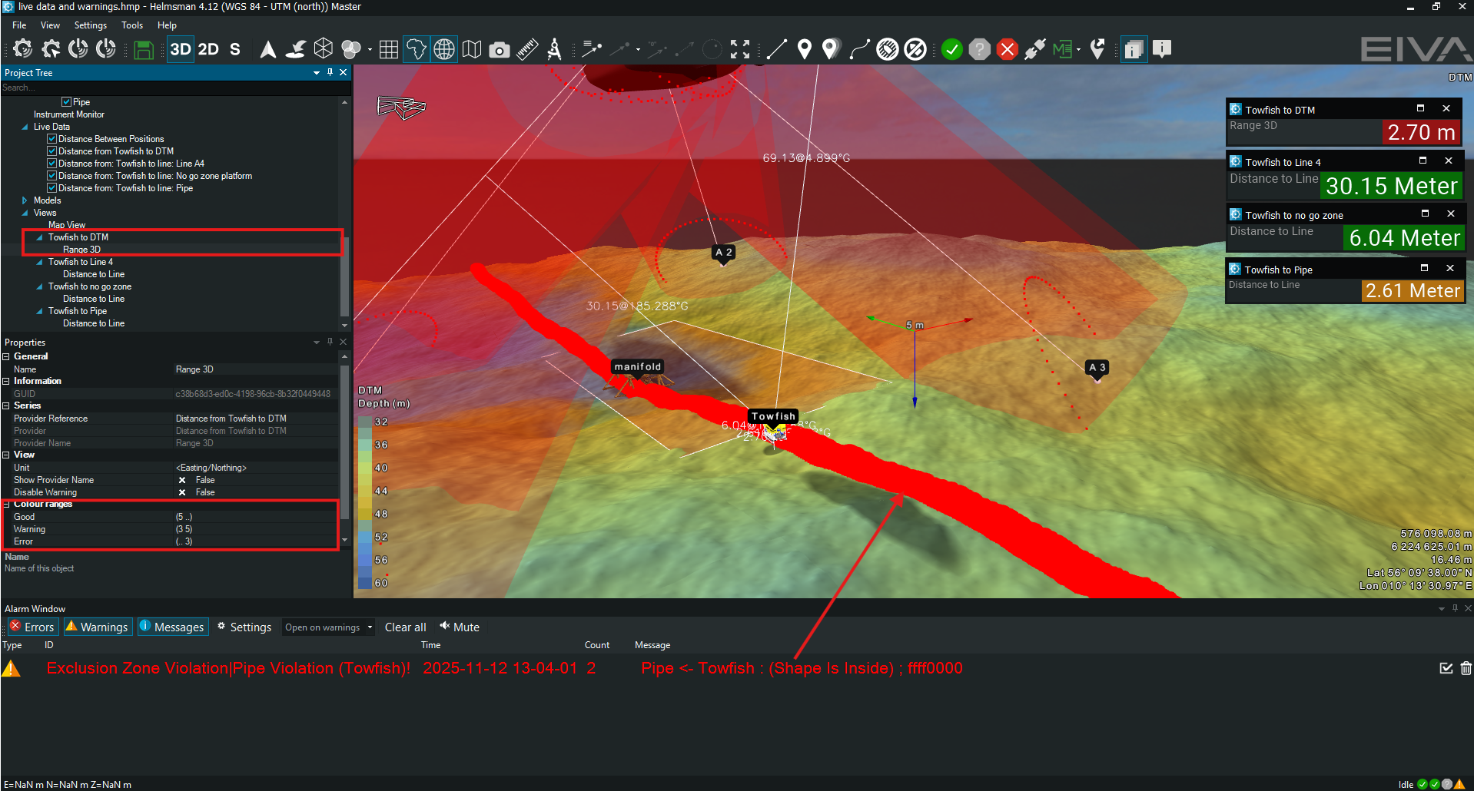Click the wireframe cube icon
This screenshot has height=791, width=1474.
click(324, 50)
